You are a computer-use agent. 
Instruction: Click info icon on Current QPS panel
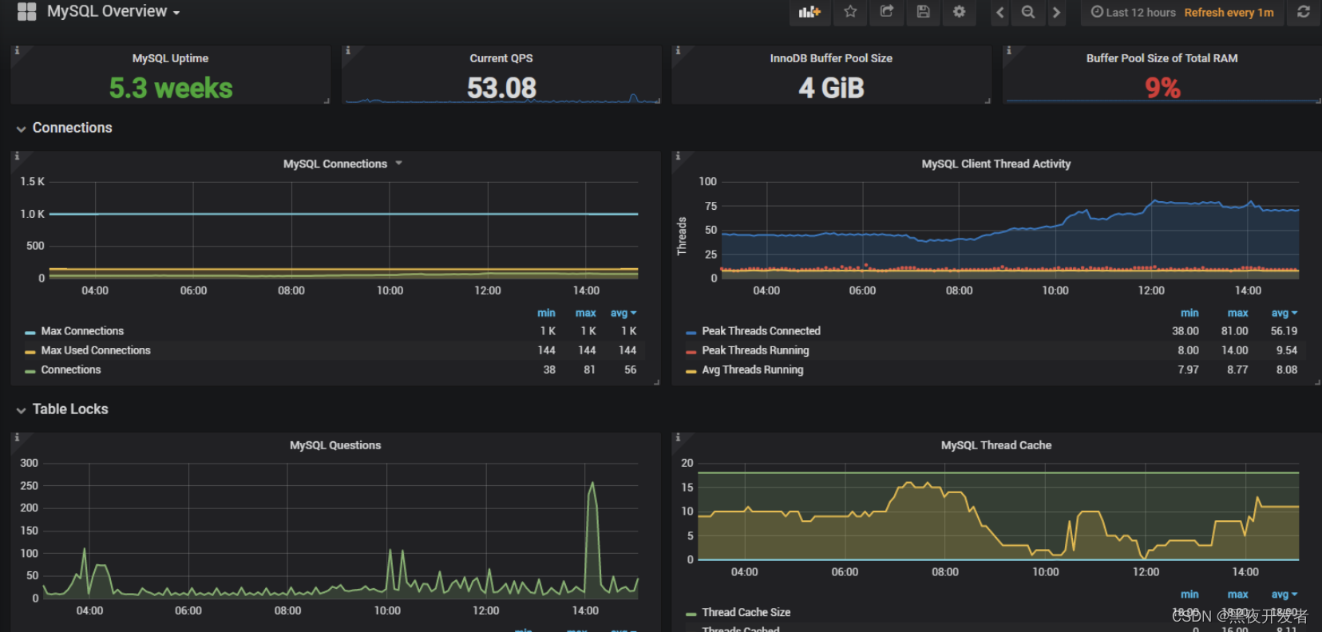coord(347,50)
